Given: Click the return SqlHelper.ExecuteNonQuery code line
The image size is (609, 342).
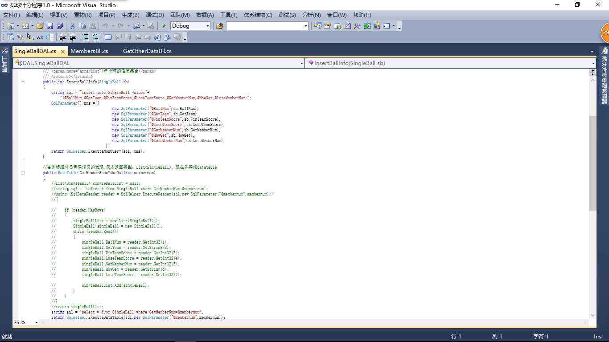Looking at the screenshot, I should pyautogui.click(x=98, y=151).
